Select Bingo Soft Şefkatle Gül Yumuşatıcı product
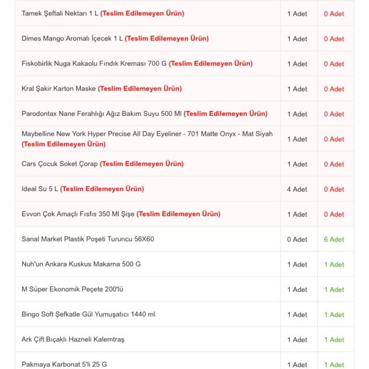The width and height of the screenshot is (369, 369). (x=88, y=314)
